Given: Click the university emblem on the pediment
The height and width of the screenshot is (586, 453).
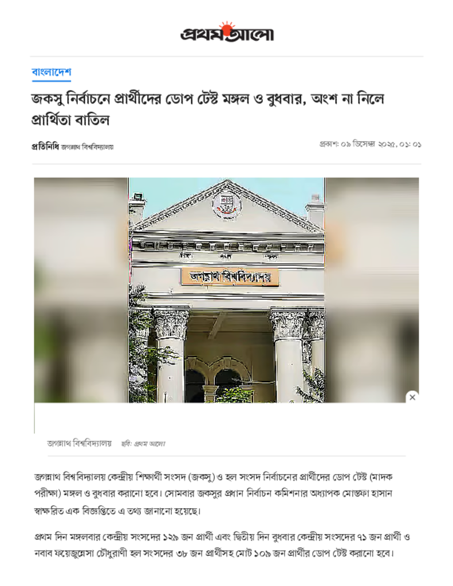Looking at the screenshot, I should point(227,204).
